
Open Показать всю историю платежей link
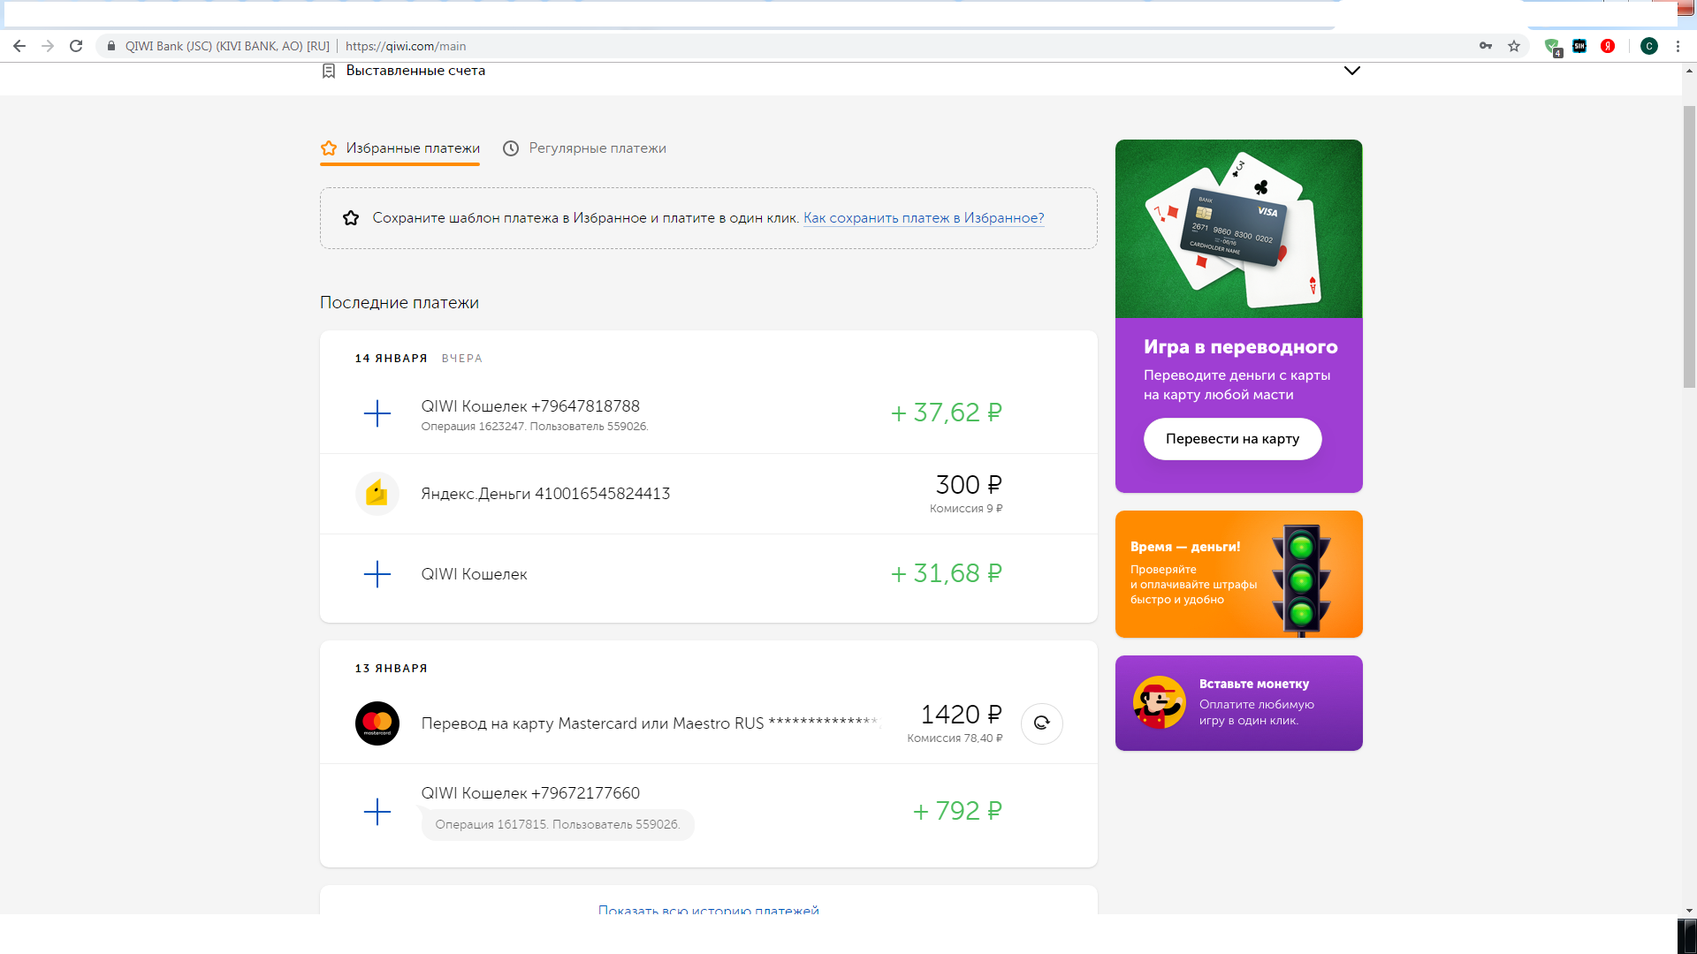click(x=708, y=909)
